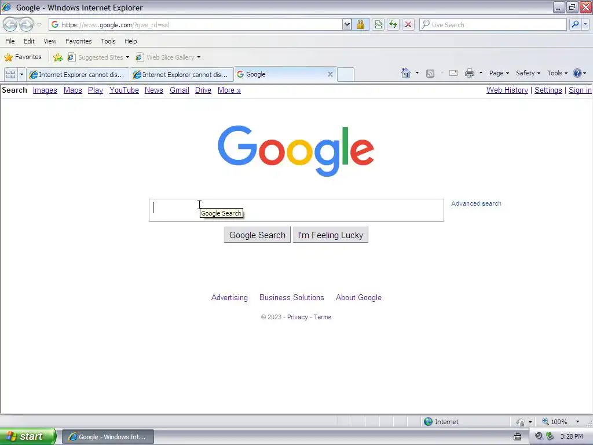This screenshot has width=593, height=445.
Task: Open the Help menu
Action: [x=131, y=41]
